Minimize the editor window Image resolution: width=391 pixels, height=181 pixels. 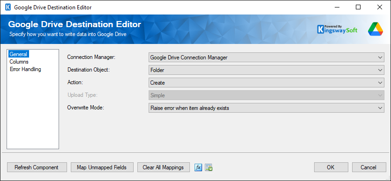tap(337, 7)
